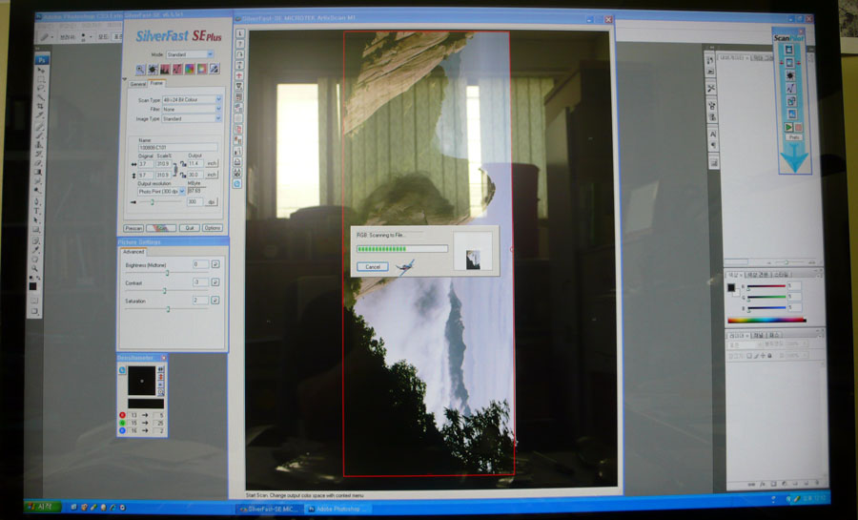
Task: Open the Scan Type dropdown
Action: (192, 99)
